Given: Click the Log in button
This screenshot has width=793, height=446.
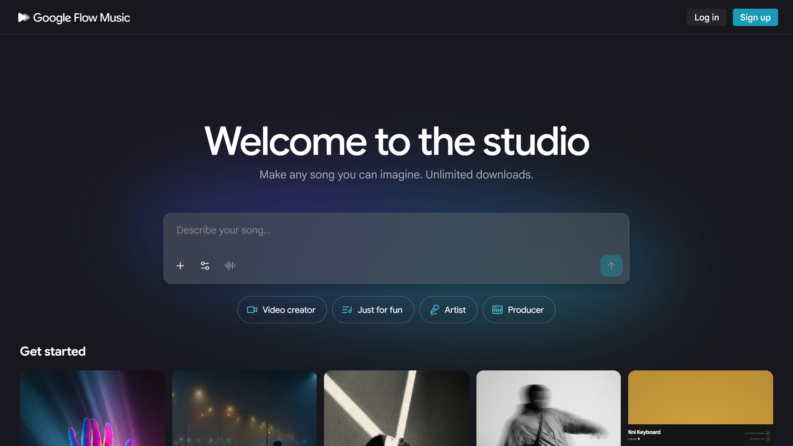Looking at the screenshot, I should pos(707,17).
